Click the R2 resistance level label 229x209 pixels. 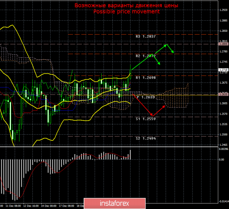tap(146, 56)
